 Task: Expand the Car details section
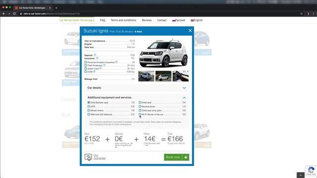click(137, 88)
